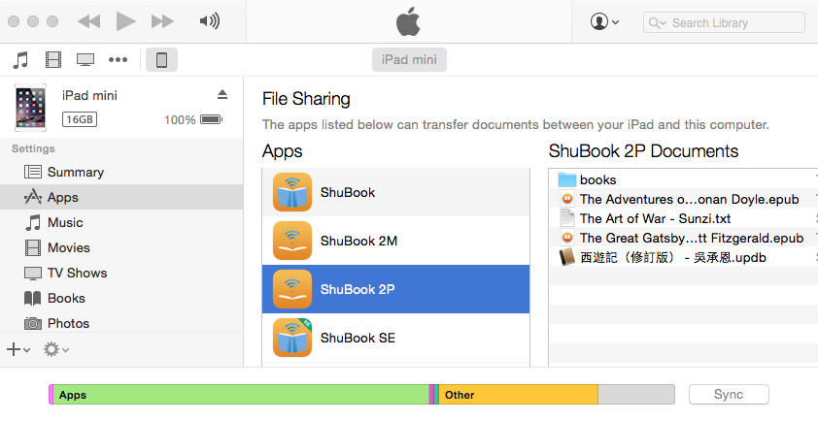Select ShuBook SE in the Apps list
Image resolution: width=818 pixels, height=421 pixels.
395,338
